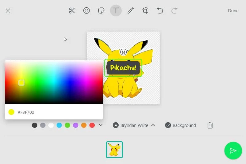Screen dimensions: 246x164
Task: Redo the last edit
Action: point(174,11)
